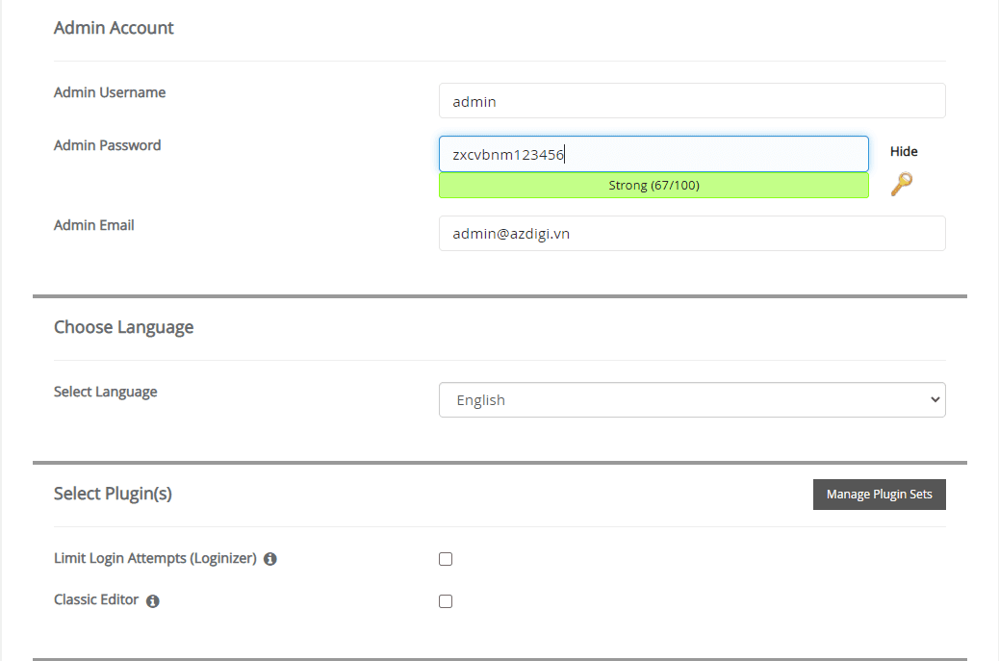Hide the admin password text

point(903,151)
